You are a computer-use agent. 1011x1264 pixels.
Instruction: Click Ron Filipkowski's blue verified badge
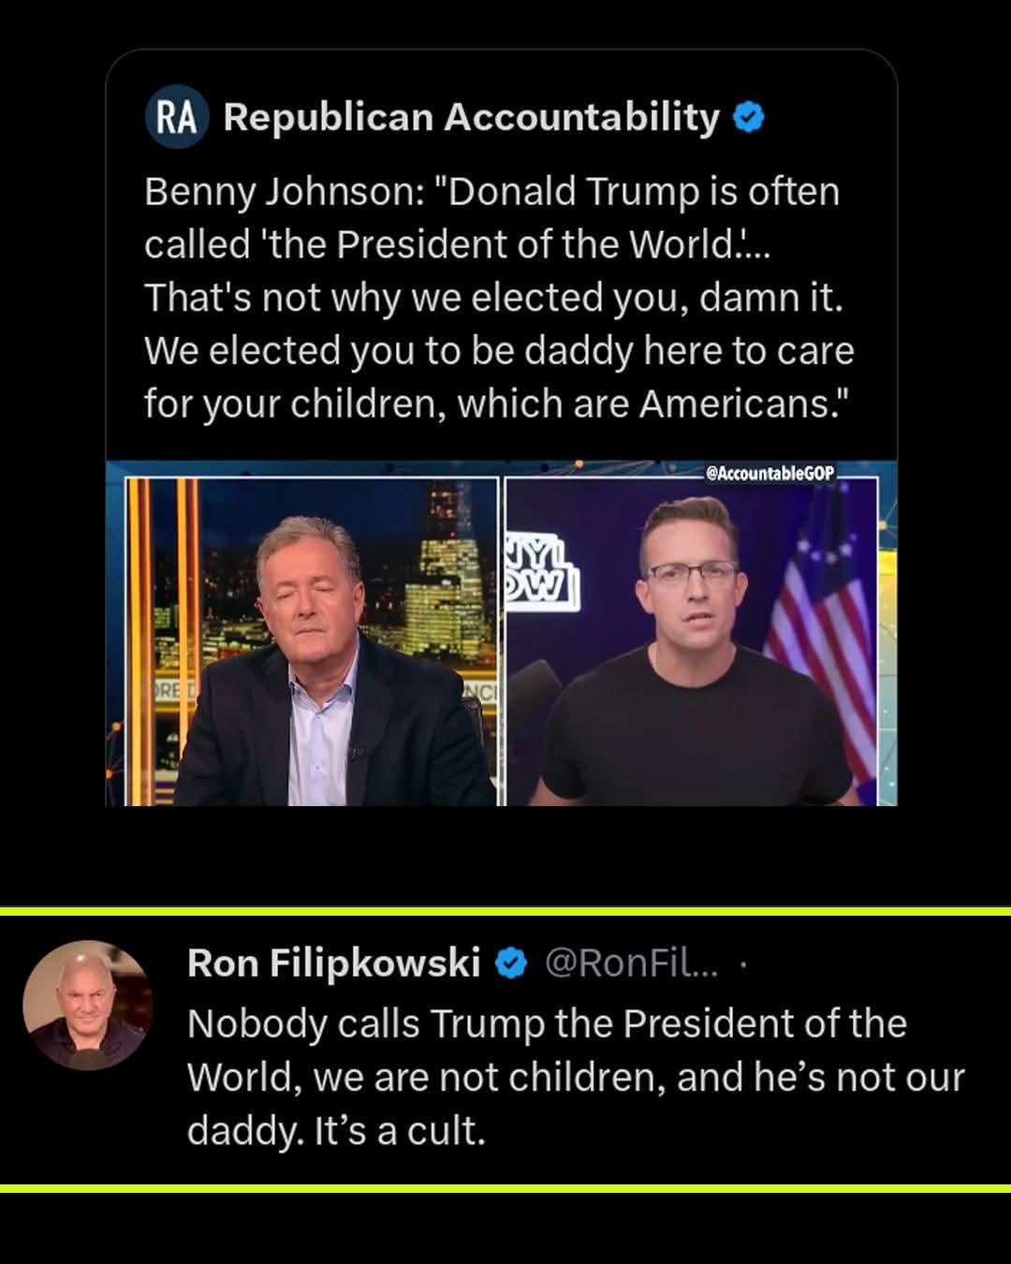510,963
